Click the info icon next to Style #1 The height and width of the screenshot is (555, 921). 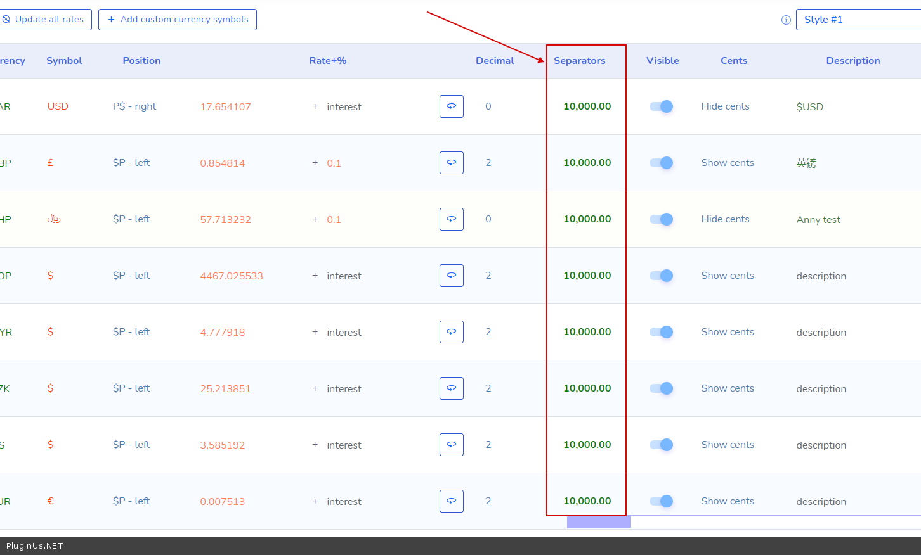click(x=786, y=20)
